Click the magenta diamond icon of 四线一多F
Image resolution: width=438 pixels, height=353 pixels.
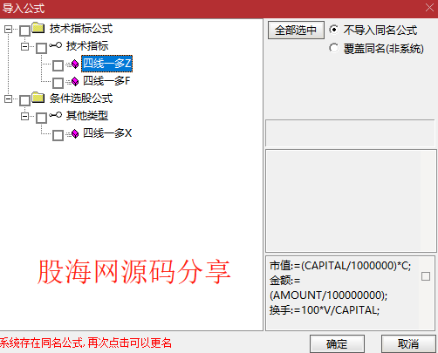(x=75, y=81)
